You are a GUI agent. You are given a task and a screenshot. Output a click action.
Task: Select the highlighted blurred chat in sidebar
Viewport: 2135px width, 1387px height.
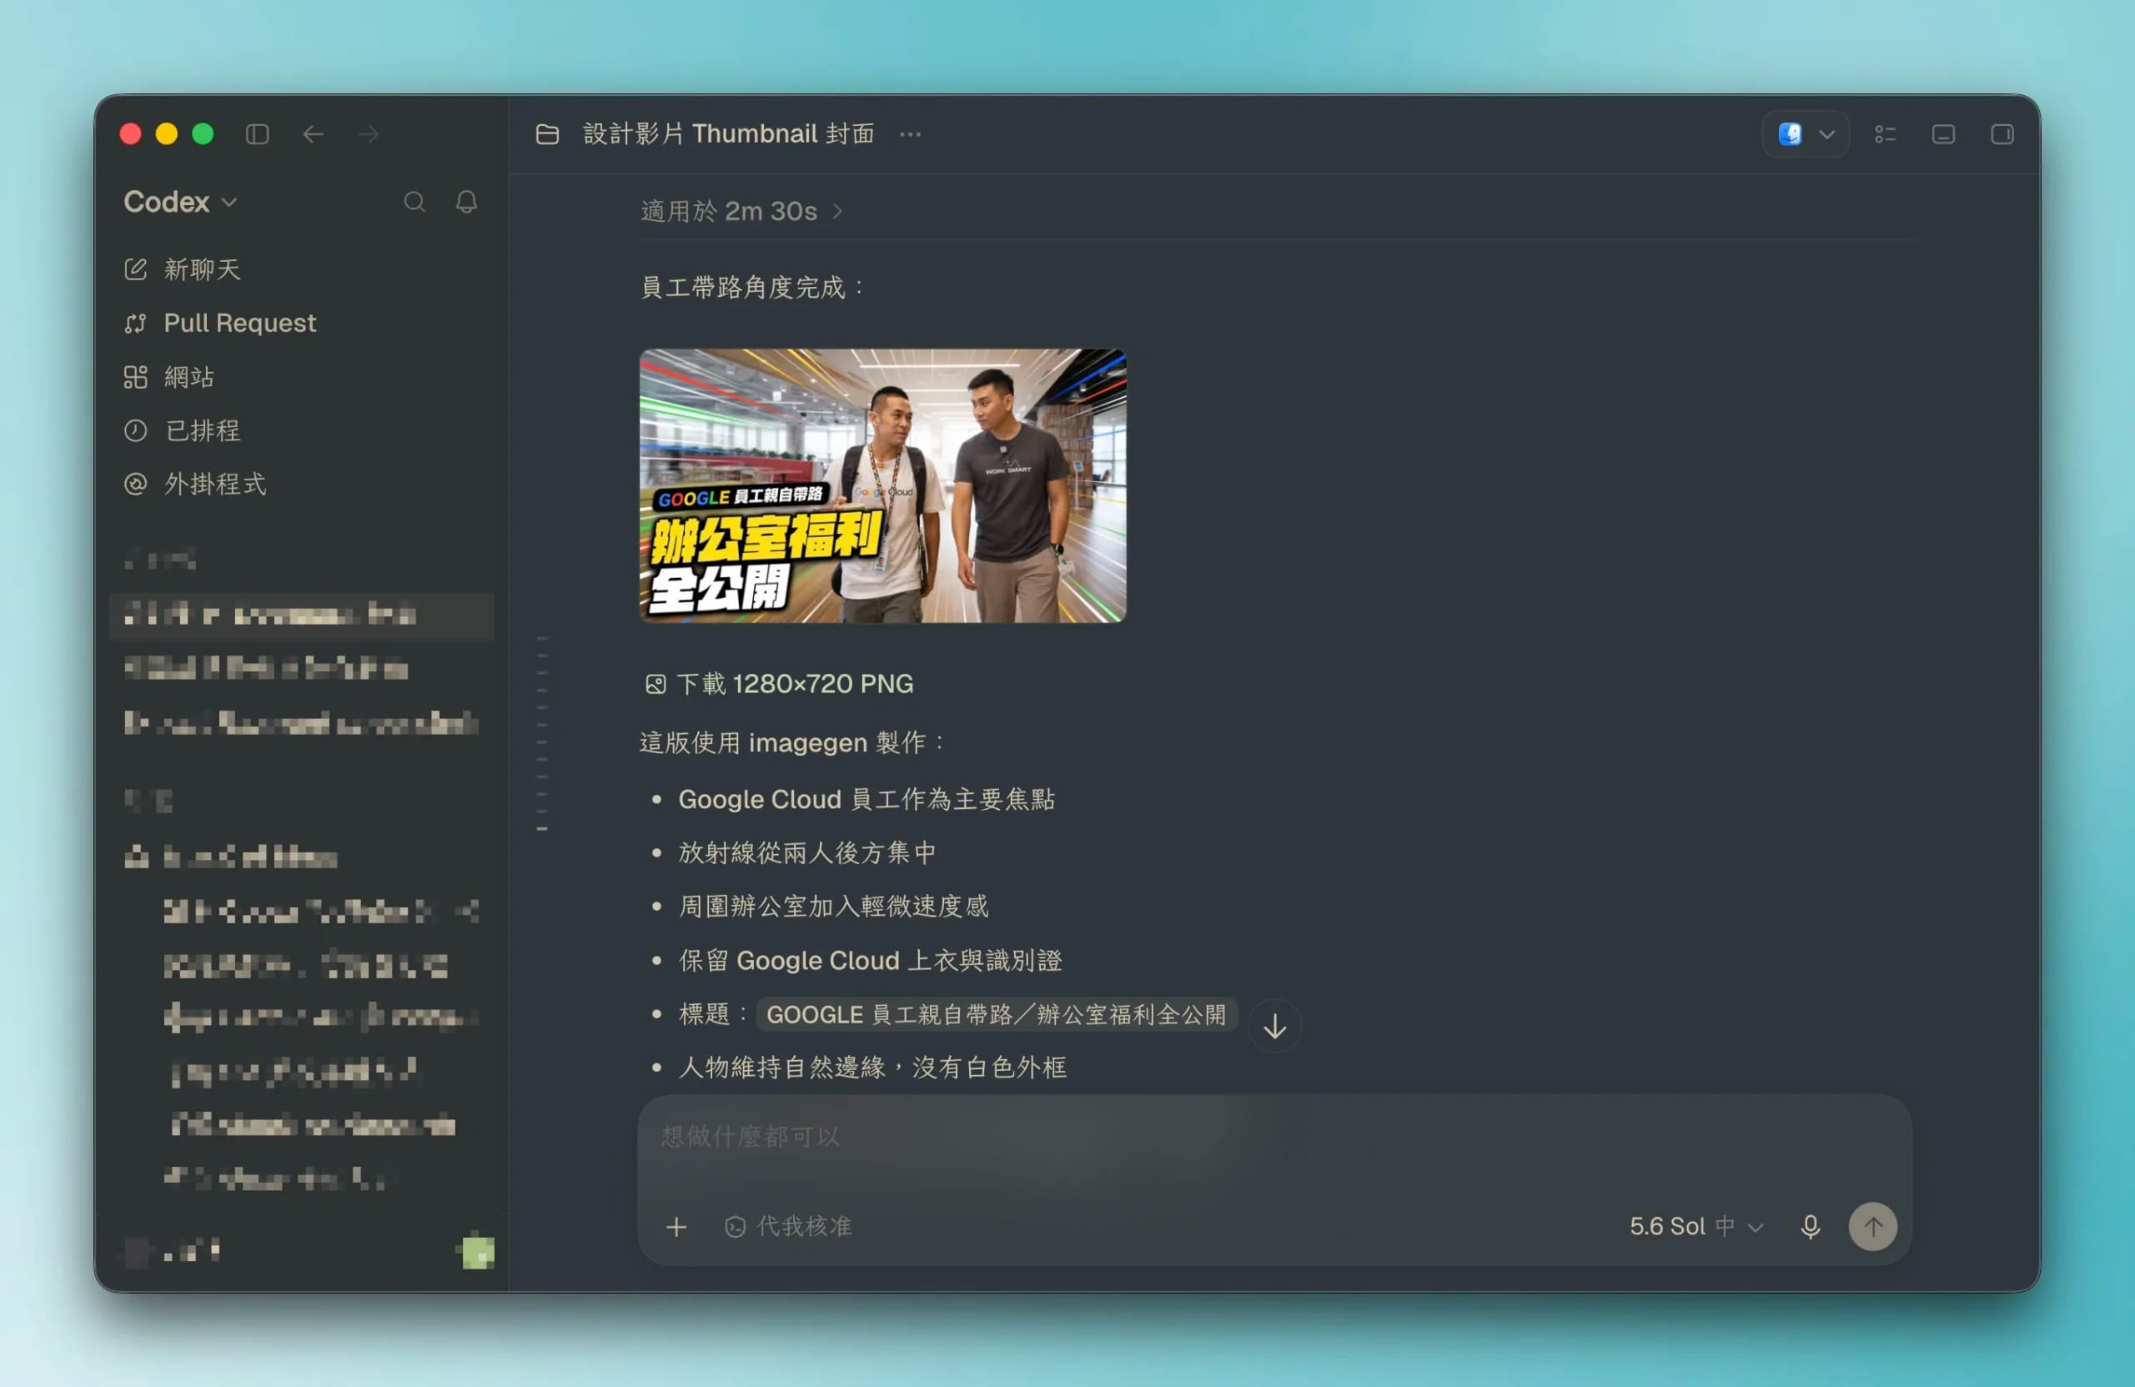point(301,616)
